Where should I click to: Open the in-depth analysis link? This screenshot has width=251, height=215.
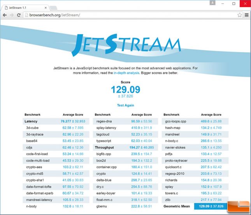point(126,73)
